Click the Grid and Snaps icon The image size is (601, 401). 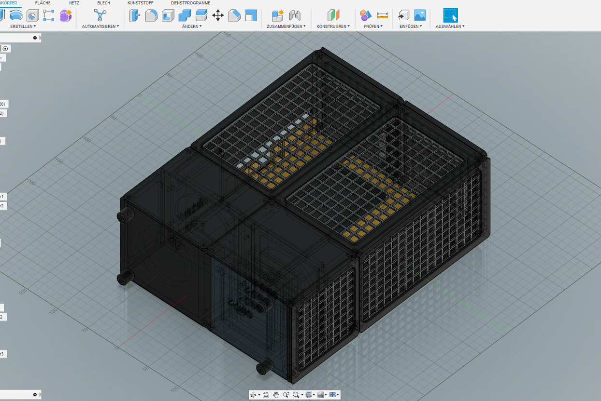pyautogui.click(x=320, y=395)
